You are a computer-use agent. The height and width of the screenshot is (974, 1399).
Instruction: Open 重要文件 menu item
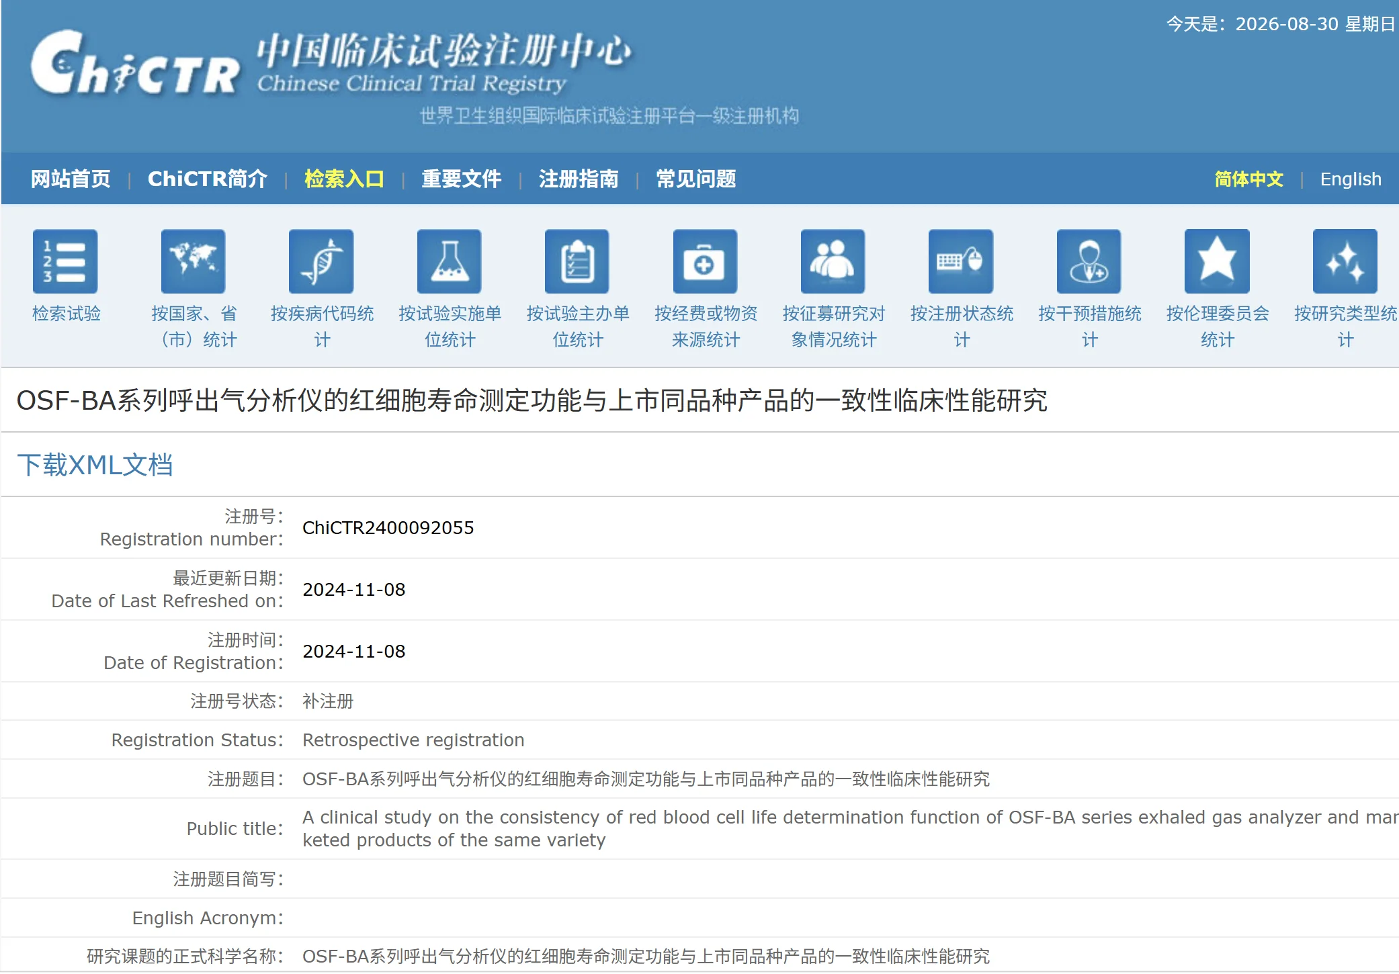pos(462,179)
